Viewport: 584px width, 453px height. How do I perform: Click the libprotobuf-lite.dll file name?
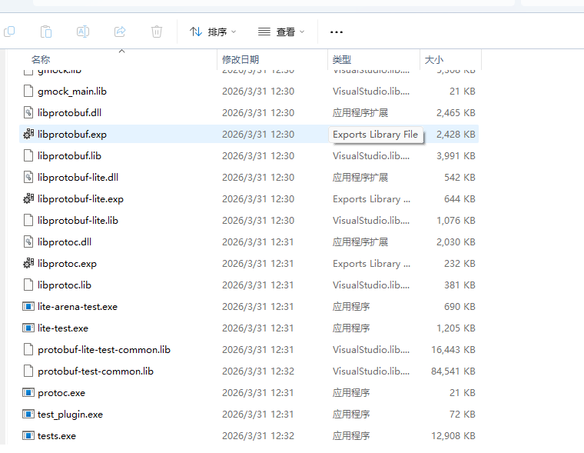coord(78,178)
